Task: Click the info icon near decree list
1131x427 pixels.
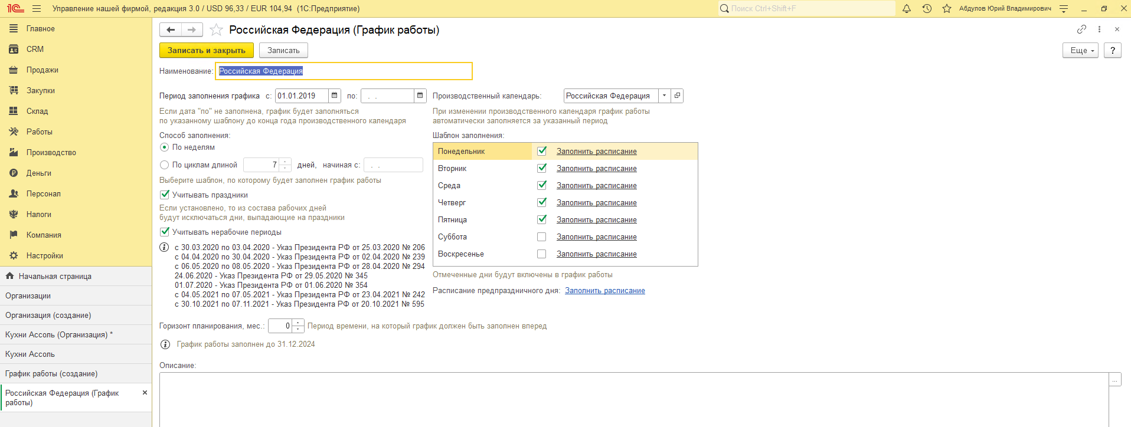Action: pyautogui.click(x=165, y=248)
